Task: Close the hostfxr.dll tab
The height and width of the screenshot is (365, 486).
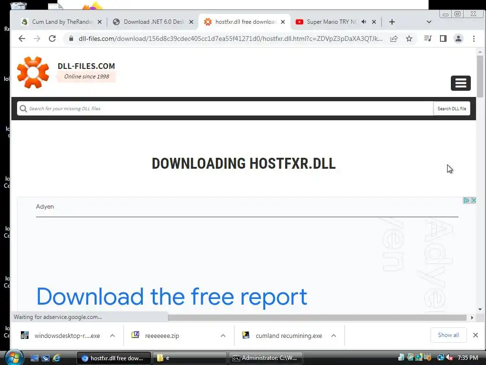Action: (x=283, y=22)
